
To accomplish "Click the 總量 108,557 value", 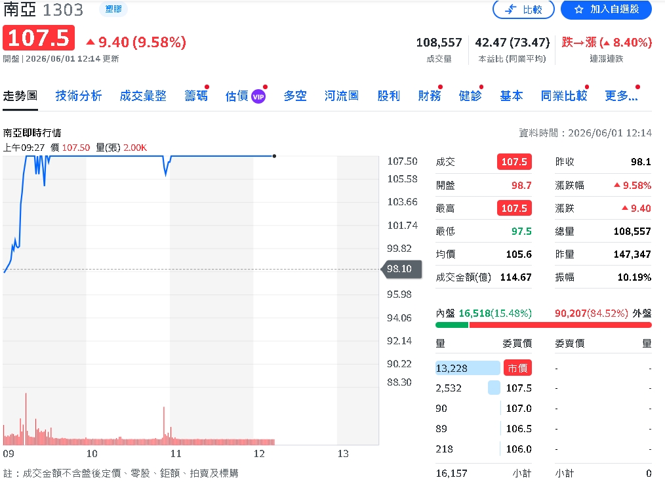I will 632,231.
